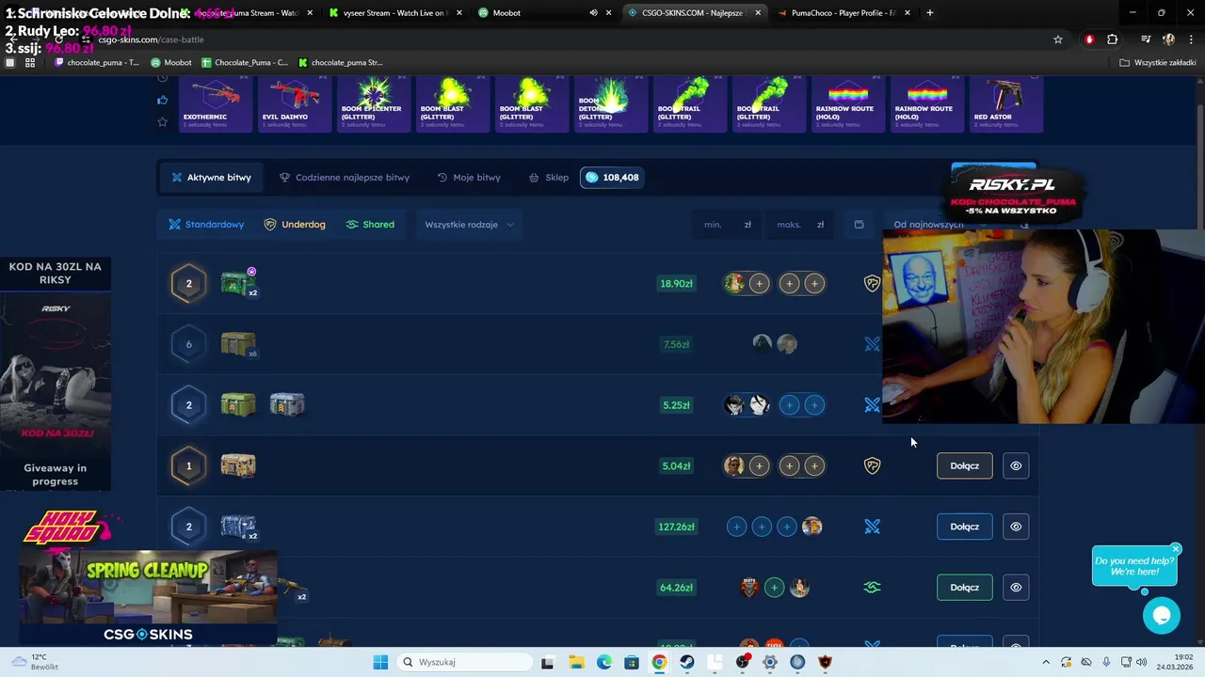Watch the 5.04zł battle via eye icon
Screen dimensions: 1205x677
click(x=1016, y=465)
